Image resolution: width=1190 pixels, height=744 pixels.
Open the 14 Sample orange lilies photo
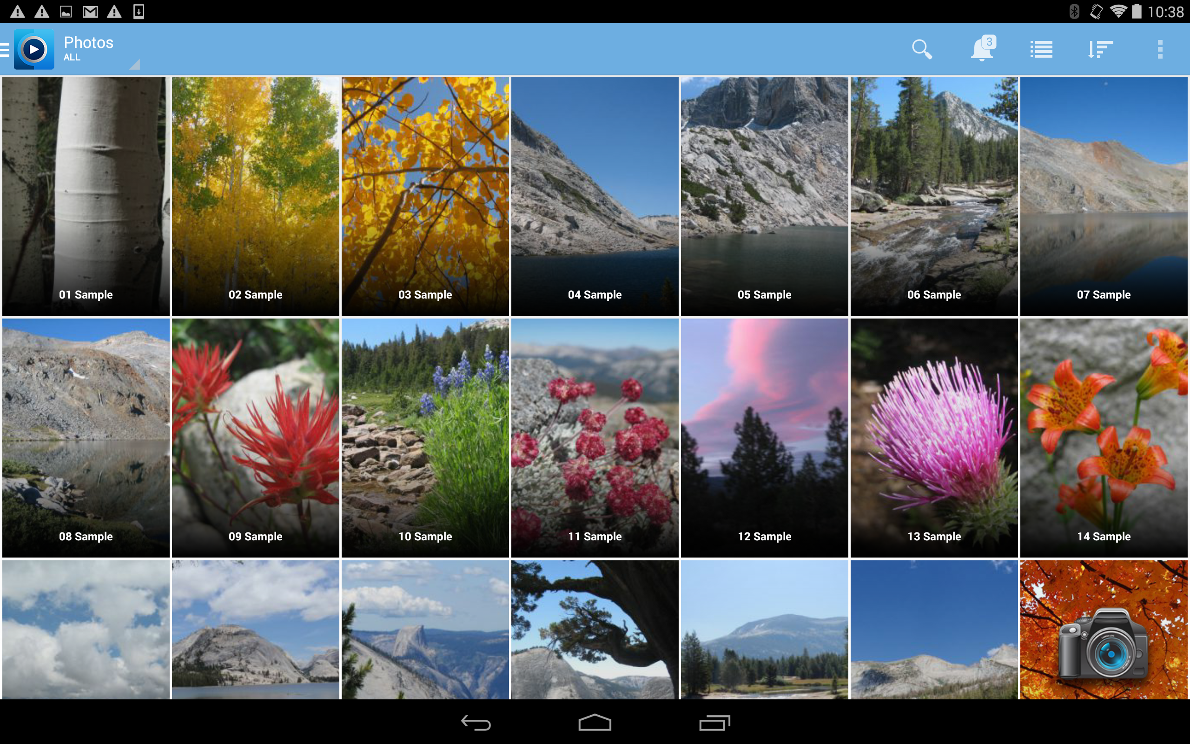coord(1104,438)
